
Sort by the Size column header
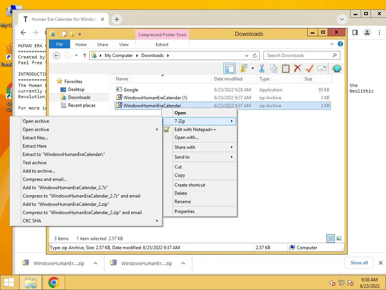point(317,79)
